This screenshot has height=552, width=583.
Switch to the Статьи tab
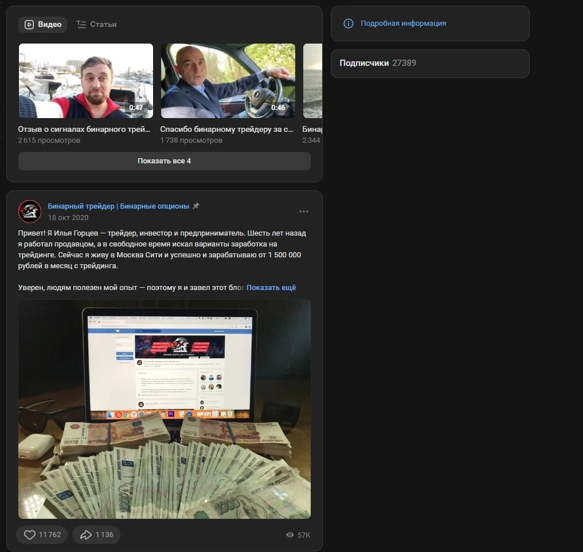[96, 25]
